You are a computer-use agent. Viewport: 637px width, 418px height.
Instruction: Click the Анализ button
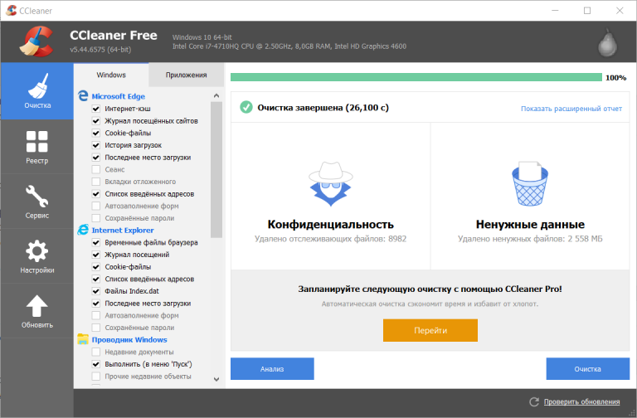point(272,369)
